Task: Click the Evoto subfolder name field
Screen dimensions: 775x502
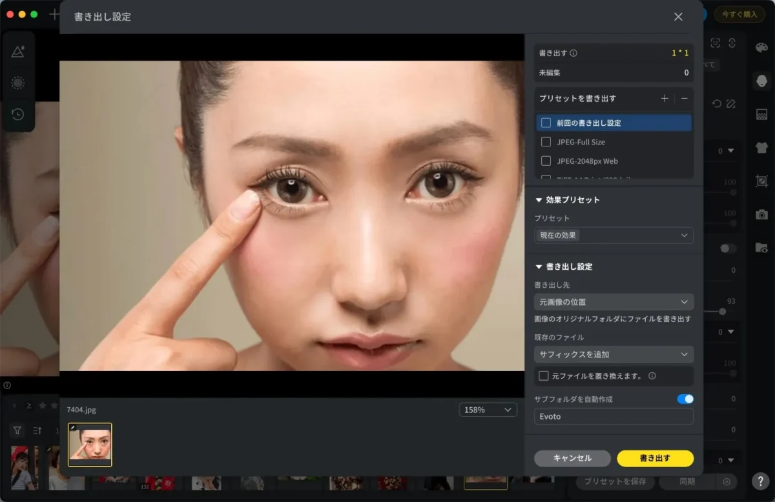Action: (614, 416)
